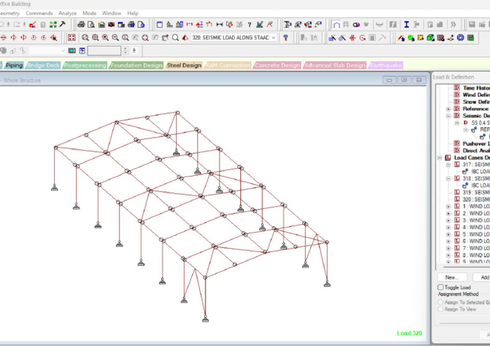Click the help question mark icon

point(249,25)
